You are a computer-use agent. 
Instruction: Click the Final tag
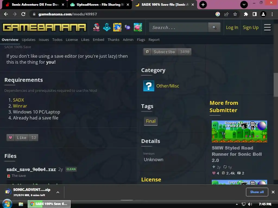(x=151, y=121)
